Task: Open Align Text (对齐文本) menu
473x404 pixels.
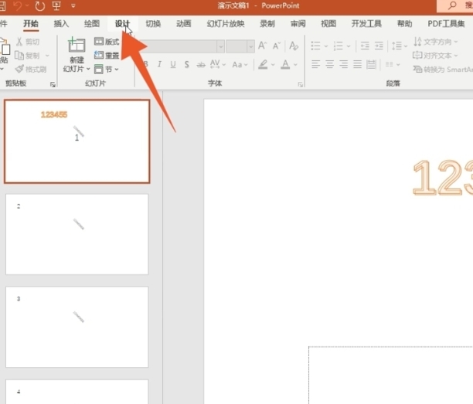Action: point(435,56)
